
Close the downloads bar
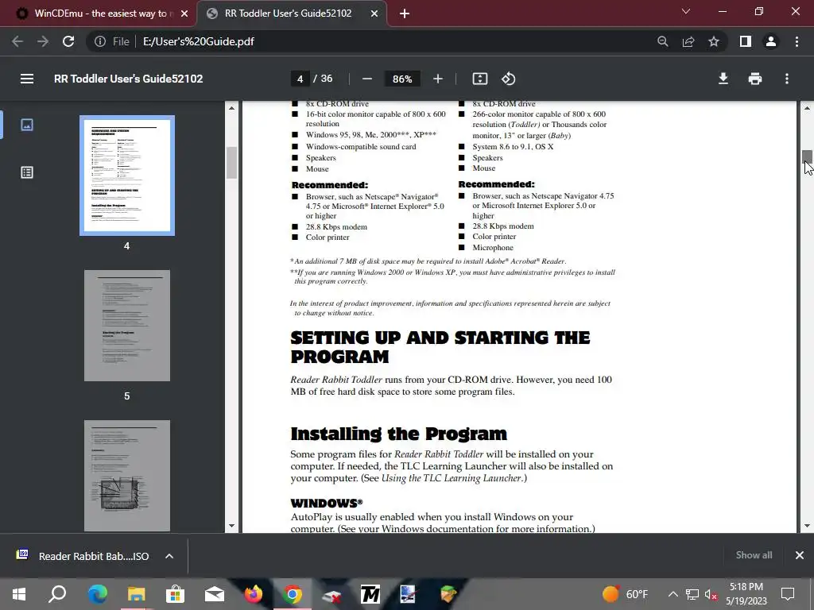800,555
